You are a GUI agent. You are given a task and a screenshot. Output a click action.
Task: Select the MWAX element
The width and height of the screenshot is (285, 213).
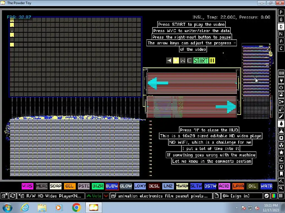click(x=182, y=186)
